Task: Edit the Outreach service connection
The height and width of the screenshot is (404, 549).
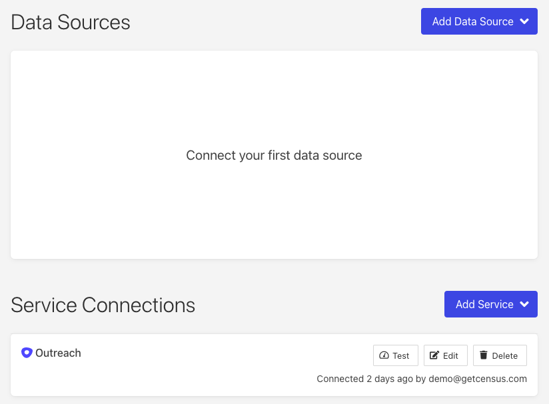Action: click(x=445, y=355)
